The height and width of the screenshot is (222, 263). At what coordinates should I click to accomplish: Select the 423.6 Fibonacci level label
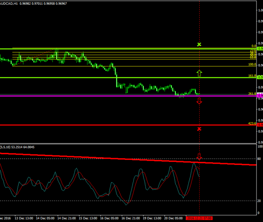(x=252, y=123)
